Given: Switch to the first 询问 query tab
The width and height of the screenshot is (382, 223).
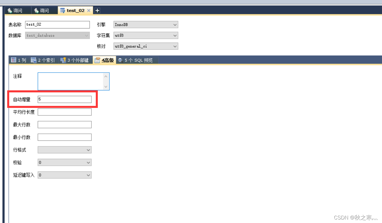Looking at the screenshot, I should pyautogui.click(x=18, y=11).
